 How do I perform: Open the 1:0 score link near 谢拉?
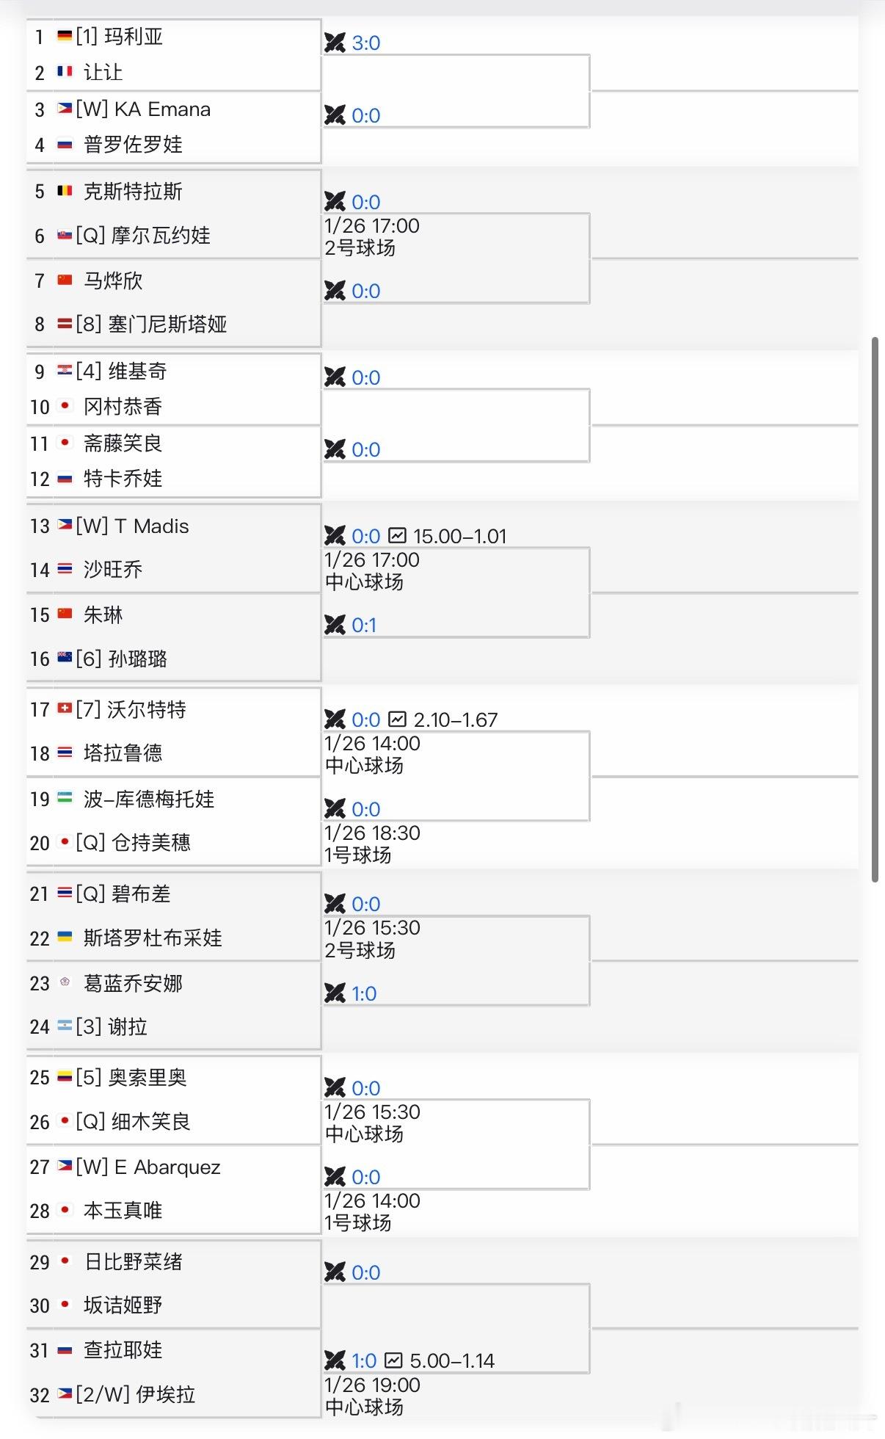[x=363, y=993]
